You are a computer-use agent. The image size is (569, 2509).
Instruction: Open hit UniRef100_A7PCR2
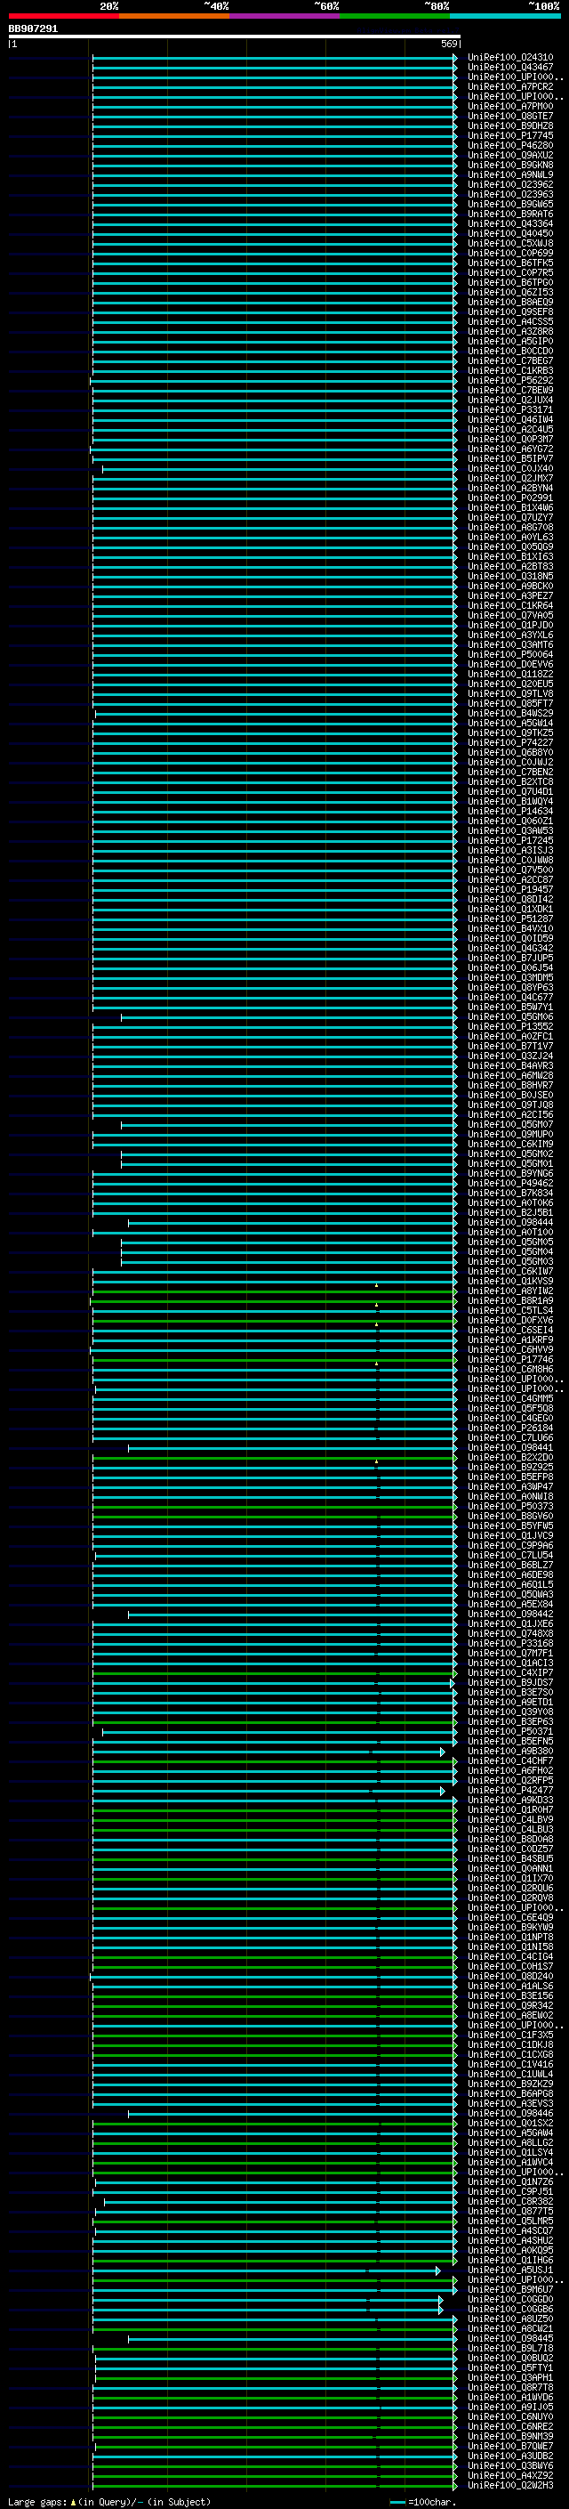click(510, 86)
